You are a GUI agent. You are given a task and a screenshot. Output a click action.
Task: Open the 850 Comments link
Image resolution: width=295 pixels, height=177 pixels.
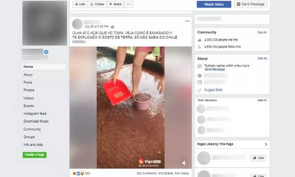146,173
